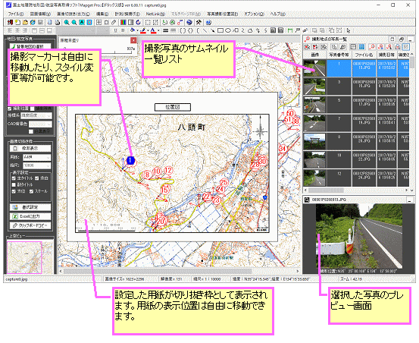Open the 編集 menu
Screen dimensions: 419x343
pos(102,14)
